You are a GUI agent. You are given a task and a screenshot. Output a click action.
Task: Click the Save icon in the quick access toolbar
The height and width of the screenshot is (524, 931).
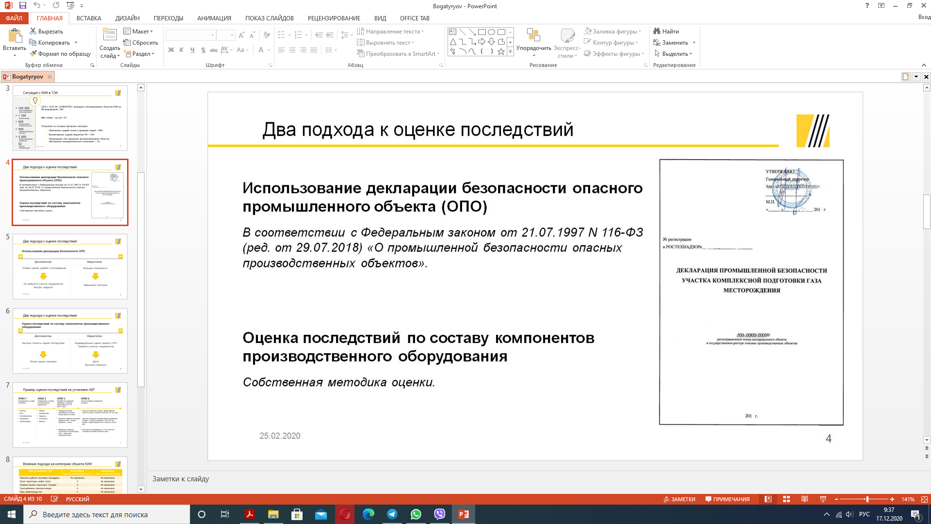22,5
